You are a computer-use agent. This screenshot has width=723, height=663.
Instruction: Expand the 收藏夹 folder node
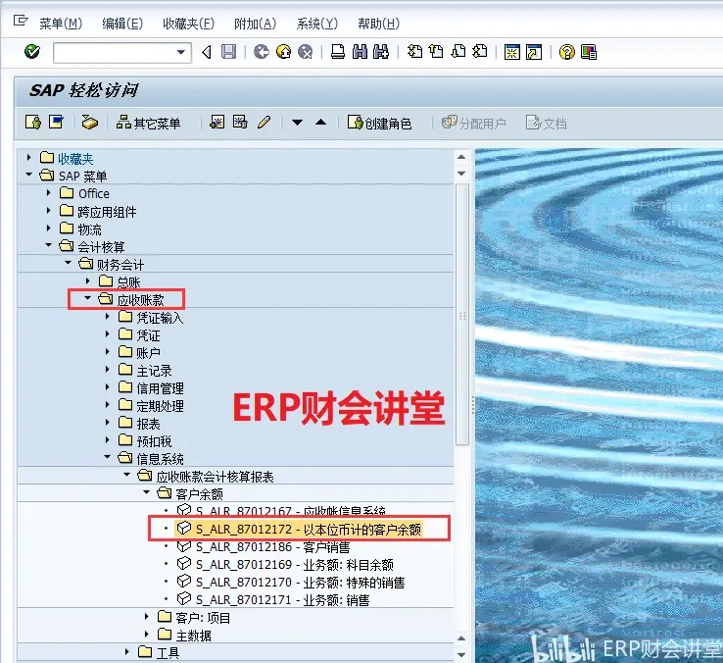click(x=28, y=158)
